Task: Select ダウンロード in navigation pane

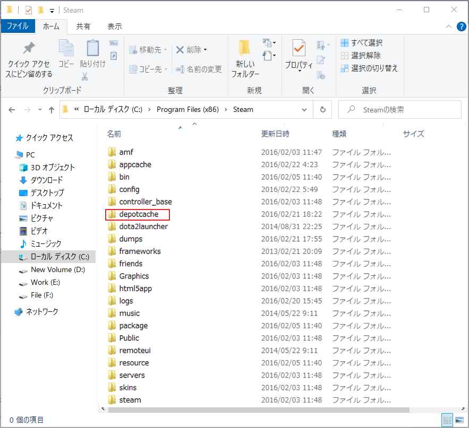Action: coord(41,180)
